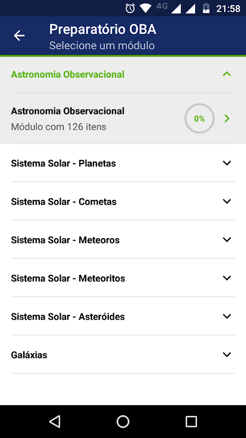Tap the battery status icon
The height and width of the screenshot is (438, 246).
tap(206, 8)
